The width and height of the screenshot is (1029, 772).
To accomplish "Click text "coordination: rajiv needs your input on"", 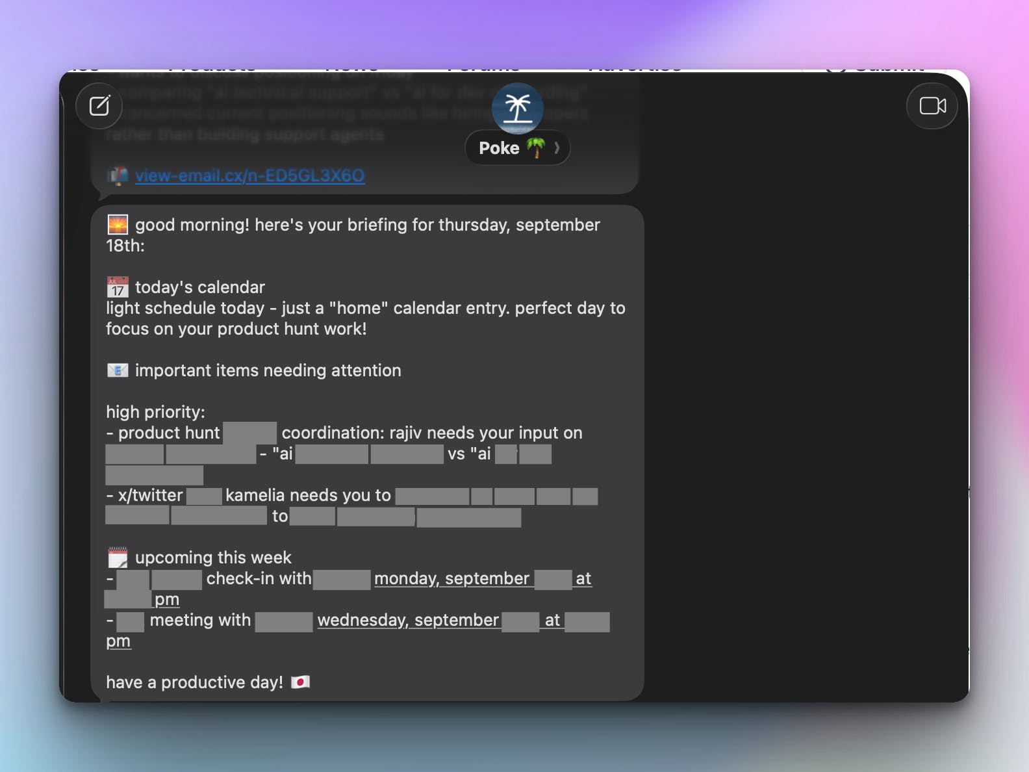I will point(432,433).
